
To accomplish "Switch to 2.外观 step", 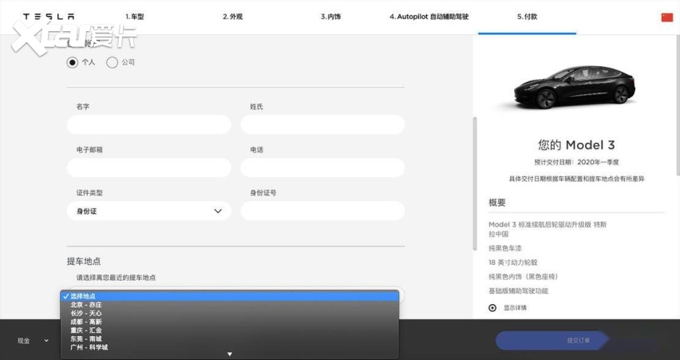I will point(233,16).
